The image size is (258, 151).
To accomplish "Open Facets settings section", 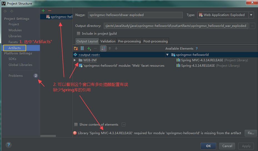I will (13, 42).
